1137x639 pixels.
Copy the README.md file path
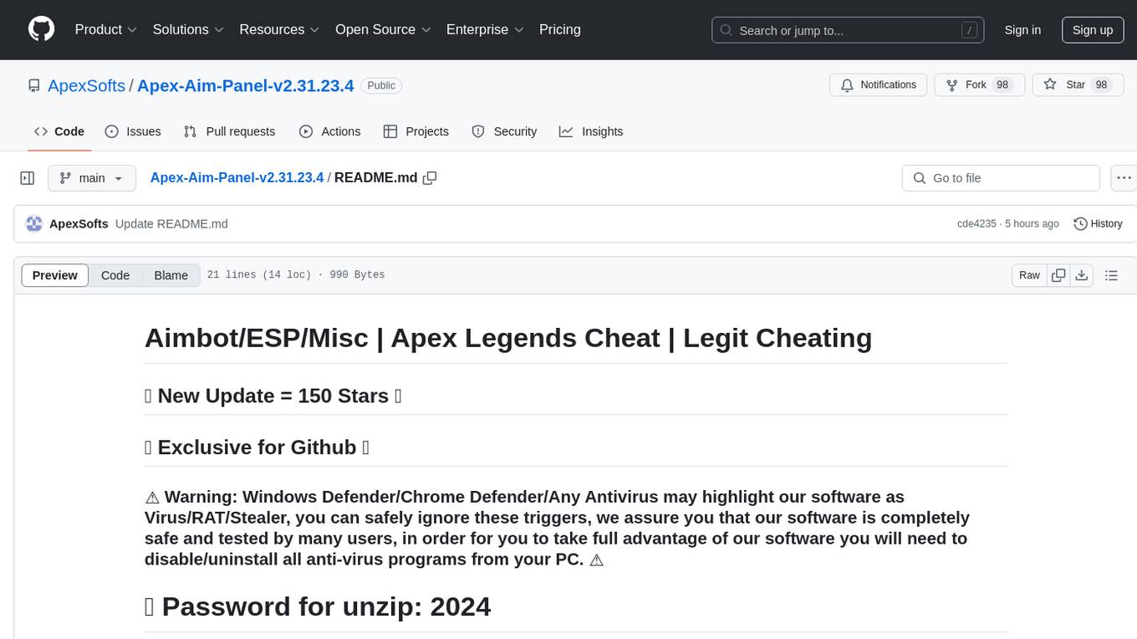430,178
